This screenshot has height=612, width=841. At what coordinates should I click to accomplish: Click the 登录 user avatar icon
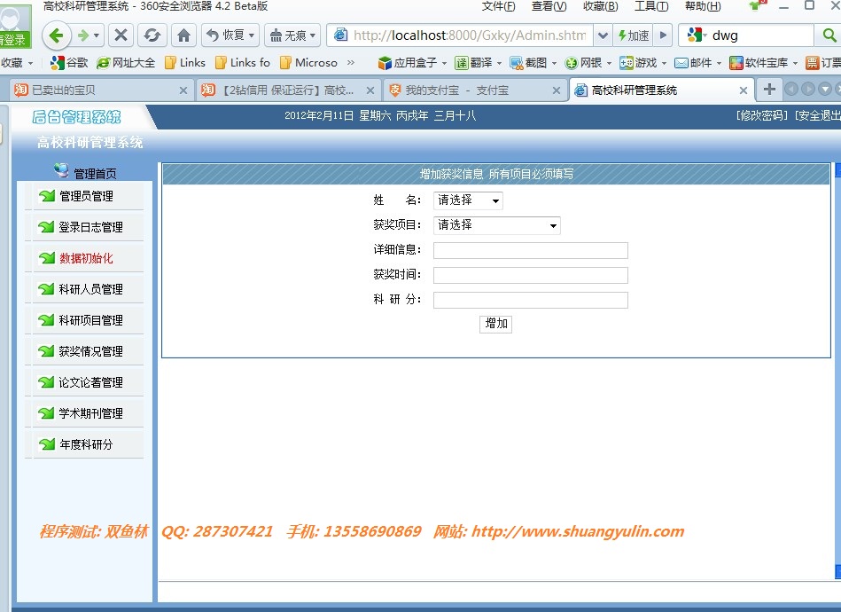click(x=14, y=27)
